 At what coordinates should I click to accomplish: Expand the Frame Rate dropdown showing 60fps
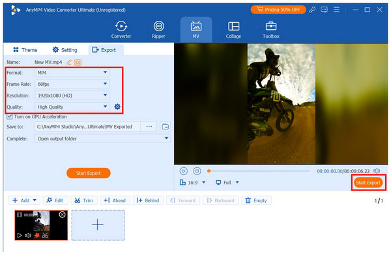[x=72, y=84]
